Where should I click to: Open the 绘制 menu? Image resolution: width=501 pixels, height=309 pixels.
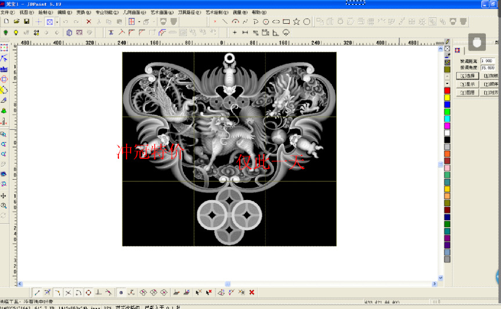(x=45, y=12)
